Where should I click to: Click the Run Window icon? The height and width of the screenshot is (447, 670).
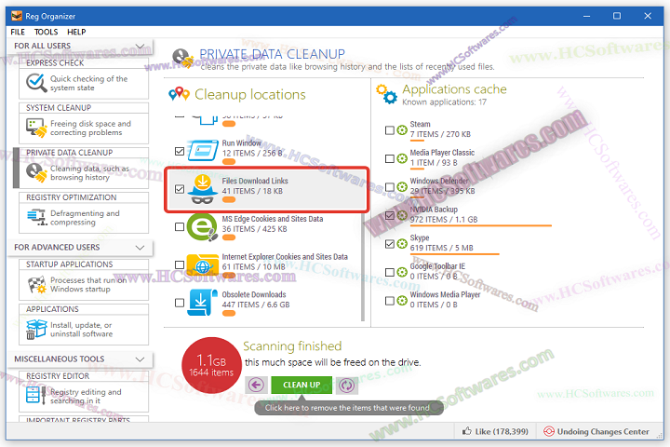(203, 151)
